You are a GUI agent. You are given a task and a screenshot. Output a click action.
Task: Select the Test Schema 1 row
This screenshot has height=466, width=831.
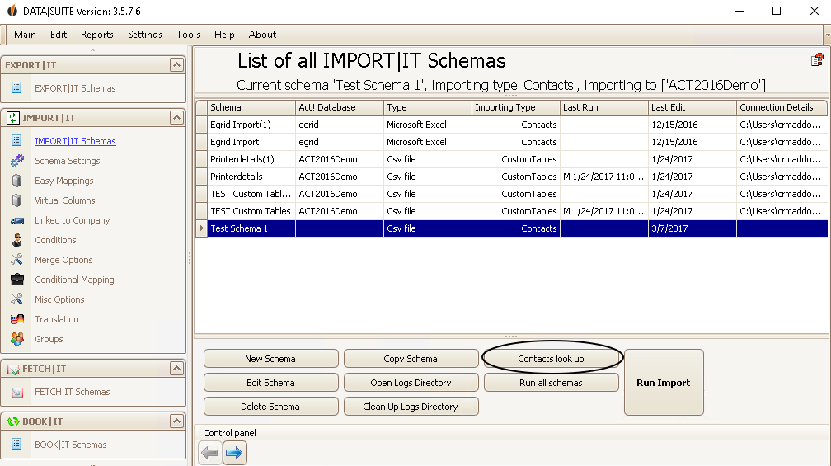coord(511,228)
